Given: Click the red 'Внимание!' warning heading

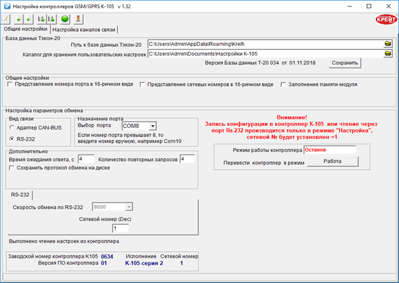Looking at the screenshot, I should click(x=292, y=118).
